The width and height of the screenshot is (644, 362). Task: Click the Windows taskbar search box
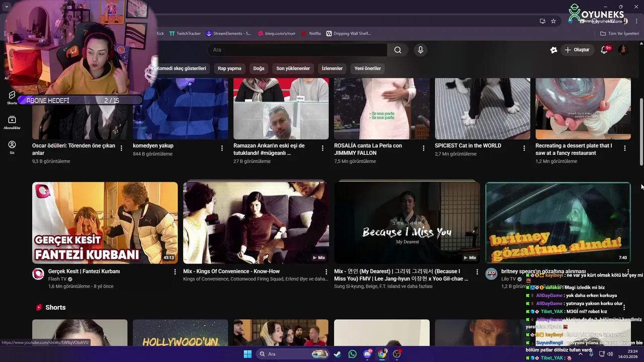pyautogui.click(x=293, y=354)
